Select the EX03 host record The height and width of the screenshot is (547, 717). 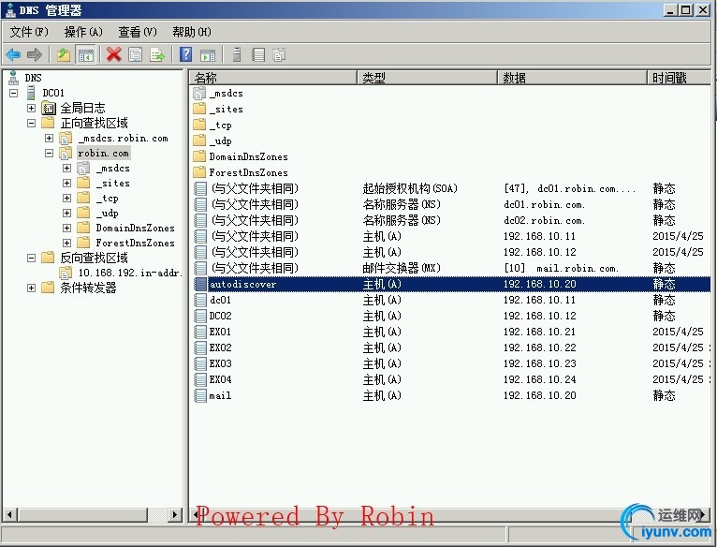[x=450, y=364]
